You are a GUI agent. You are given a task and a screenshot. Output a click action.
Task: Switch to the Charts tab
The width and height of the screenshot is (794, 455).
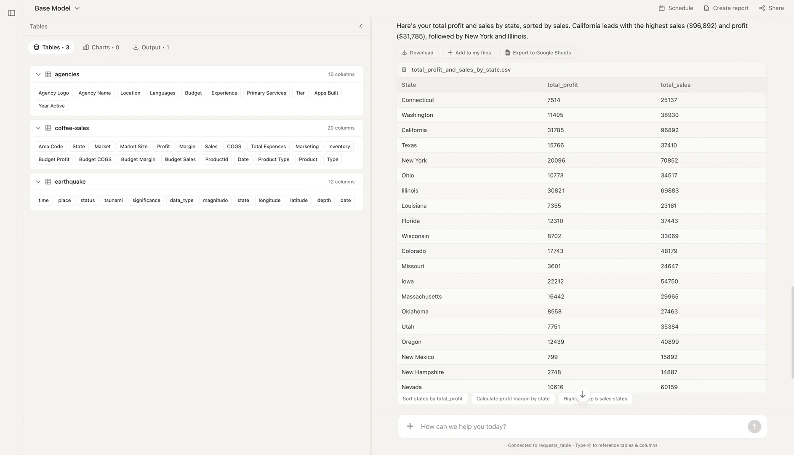[101, 48]
